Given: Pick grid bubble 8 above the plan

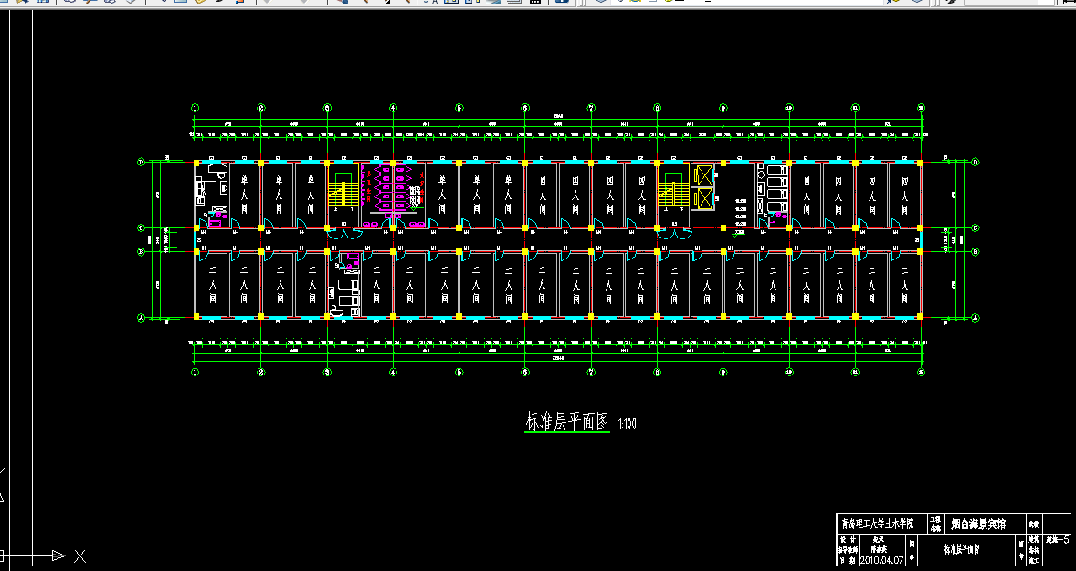Looking at the screenshot, I should point(657,108).
